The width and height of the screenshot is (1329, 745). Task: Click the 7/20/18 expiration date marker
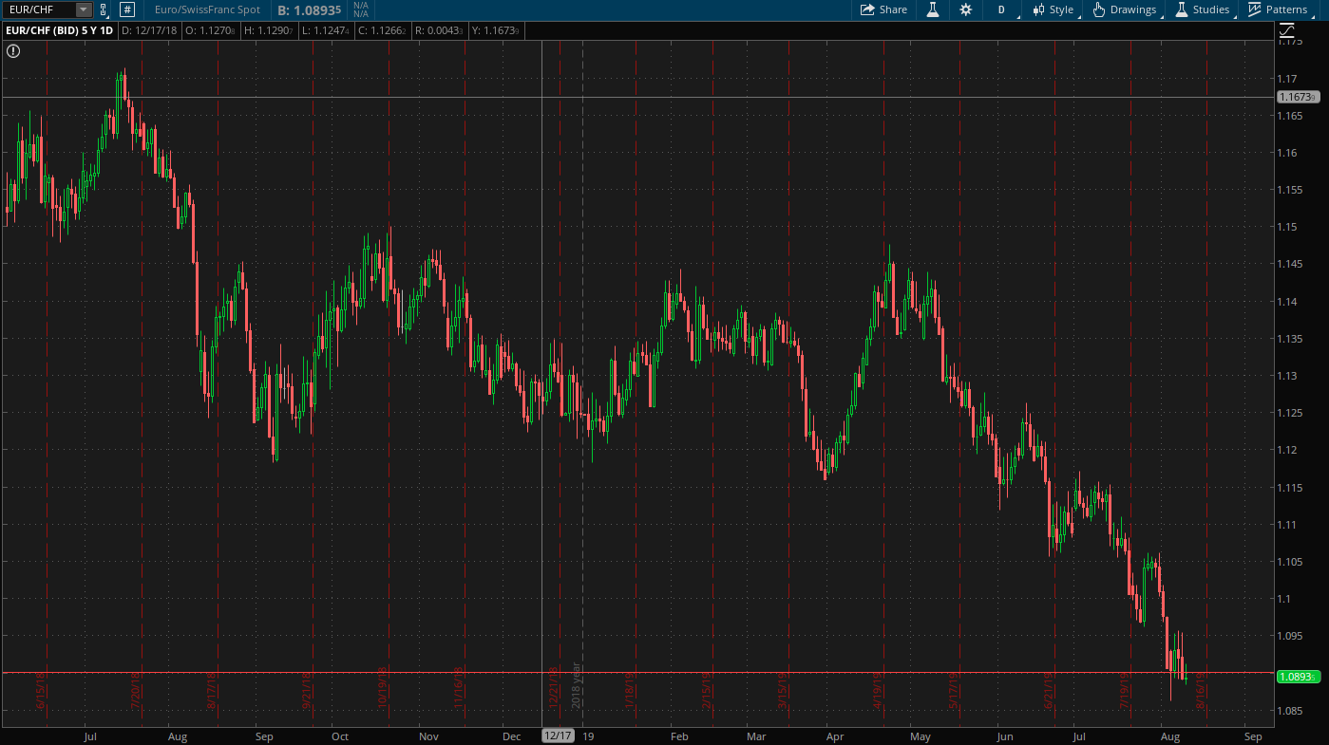[x=135, y=692]
